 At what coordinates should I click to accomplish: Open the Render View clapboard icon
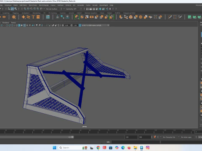pos(87,9)
